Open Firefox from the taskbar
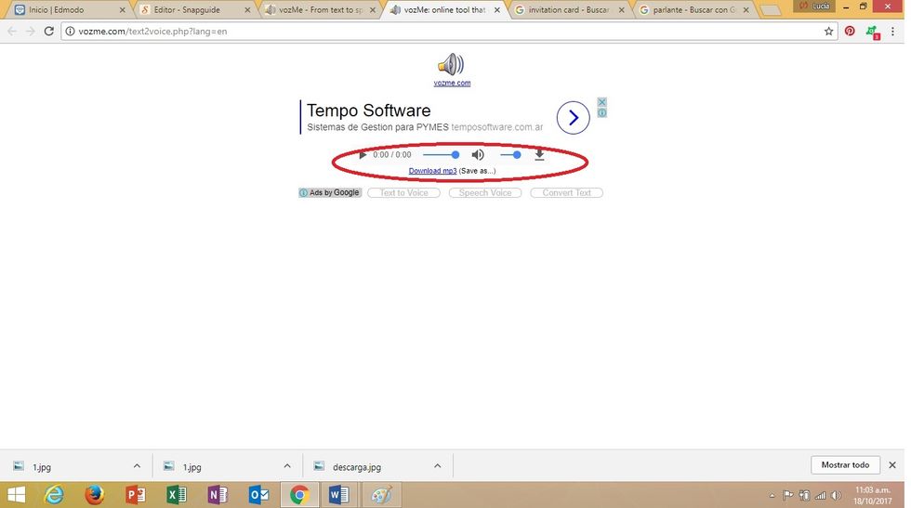 pyautogui.click(x=94, y=495)
